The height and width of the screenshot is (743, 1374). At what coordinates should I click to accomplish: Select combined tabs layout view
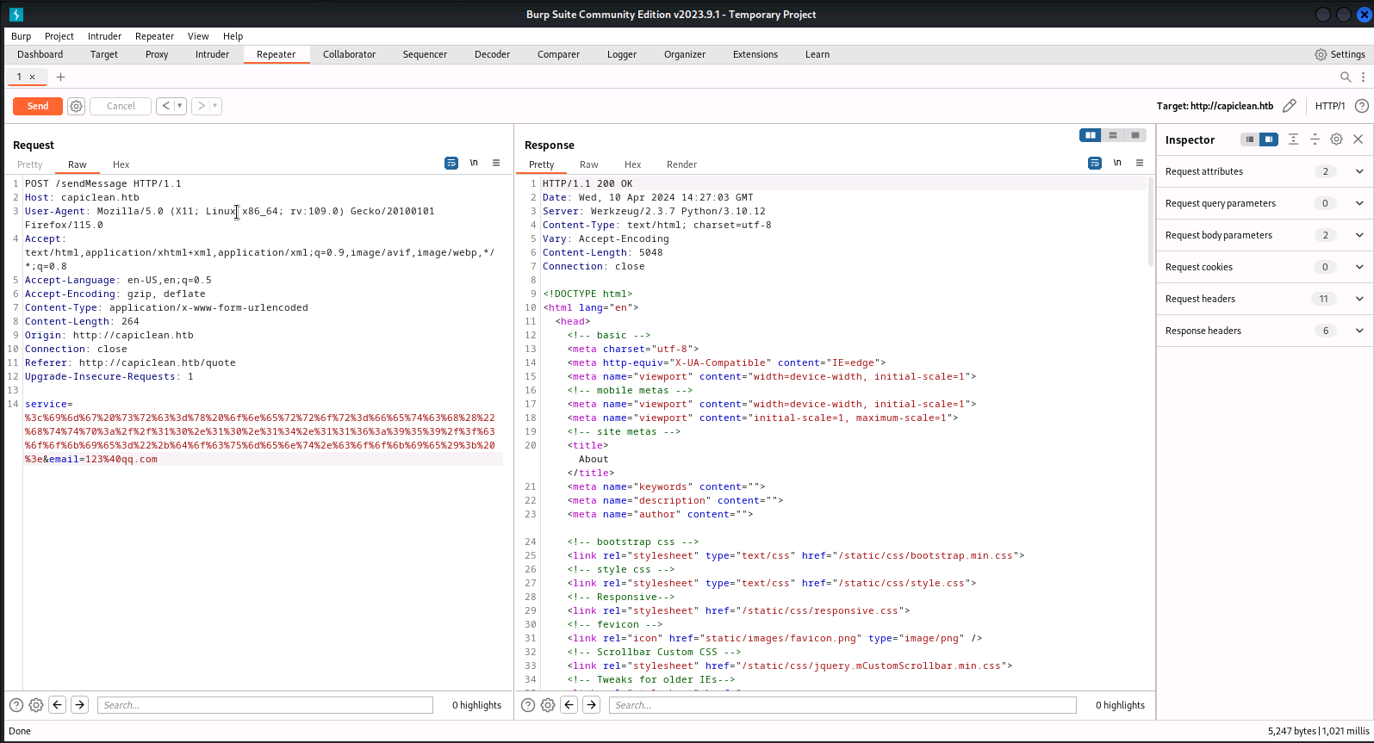1135,135
